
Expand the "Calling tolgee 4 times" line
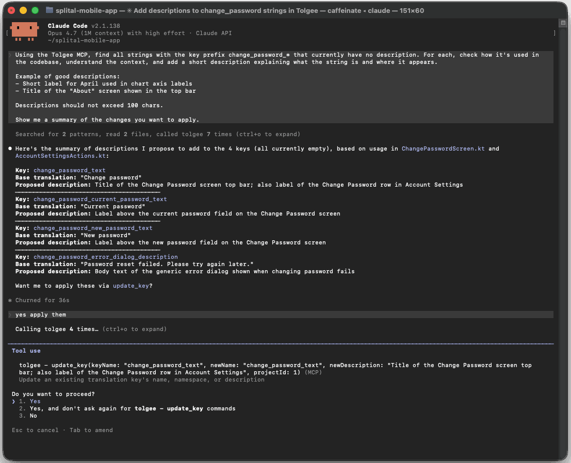[91, 329]
